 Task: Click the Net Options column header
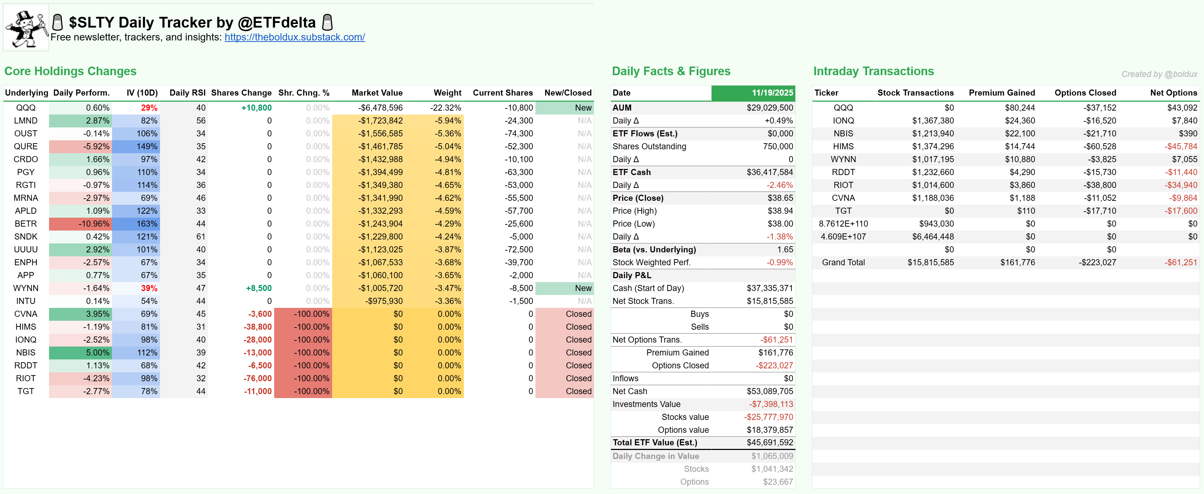[x=1173, y=93]
